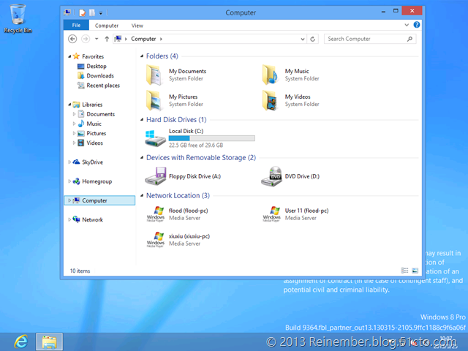Select flood (flood-pc) media server icon

click(x=156, y=214)
